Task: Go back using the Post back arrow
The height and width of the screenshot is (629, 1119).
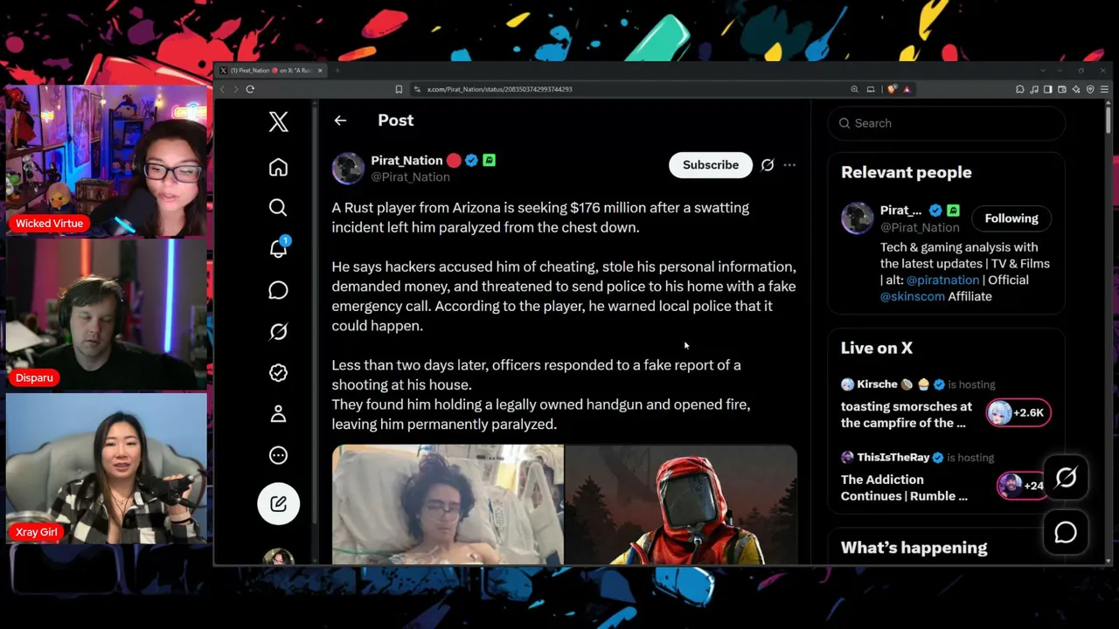Action: pos(340,121)
